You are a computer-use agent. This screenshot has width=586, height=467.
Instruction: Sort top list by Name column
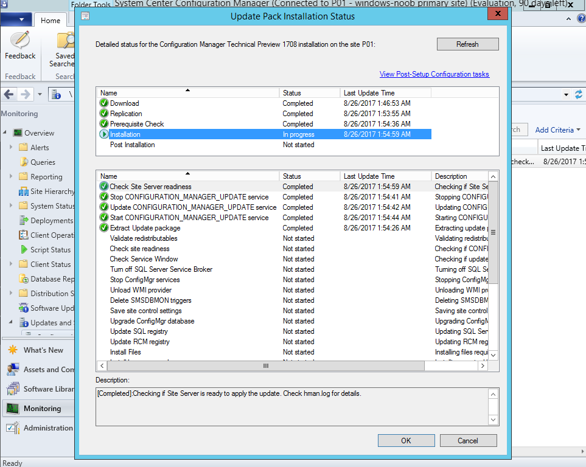coord(188,92)
